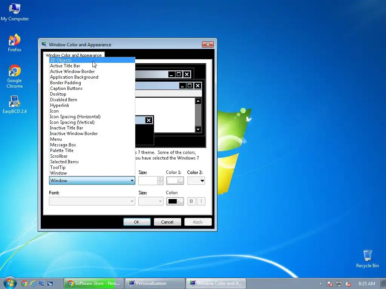The image size is (386, 289).
Task: Choose Inactive Window Border item
Action: (x=92, y=134)
